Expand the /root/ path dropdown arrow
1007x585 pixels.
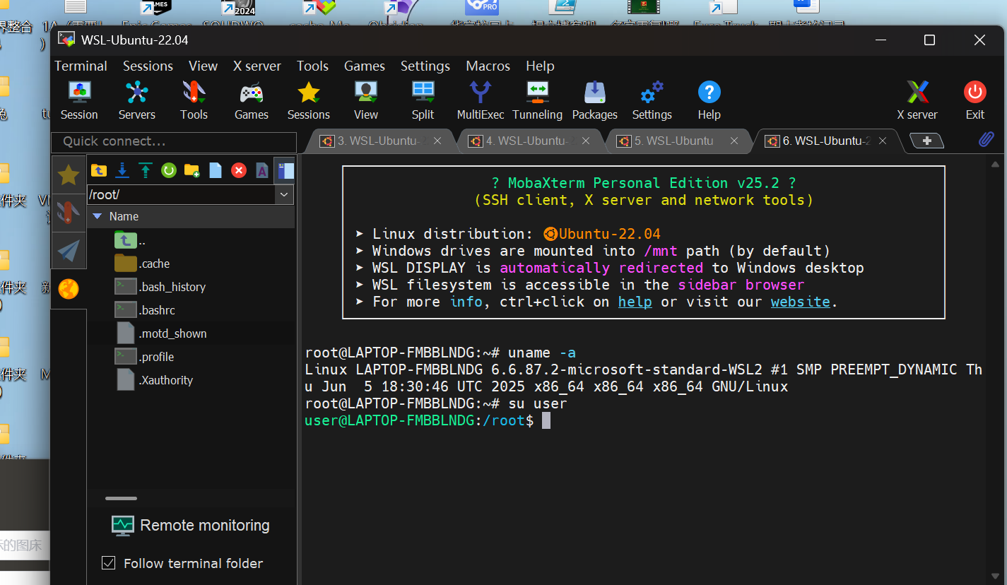[x=284, y=194]
